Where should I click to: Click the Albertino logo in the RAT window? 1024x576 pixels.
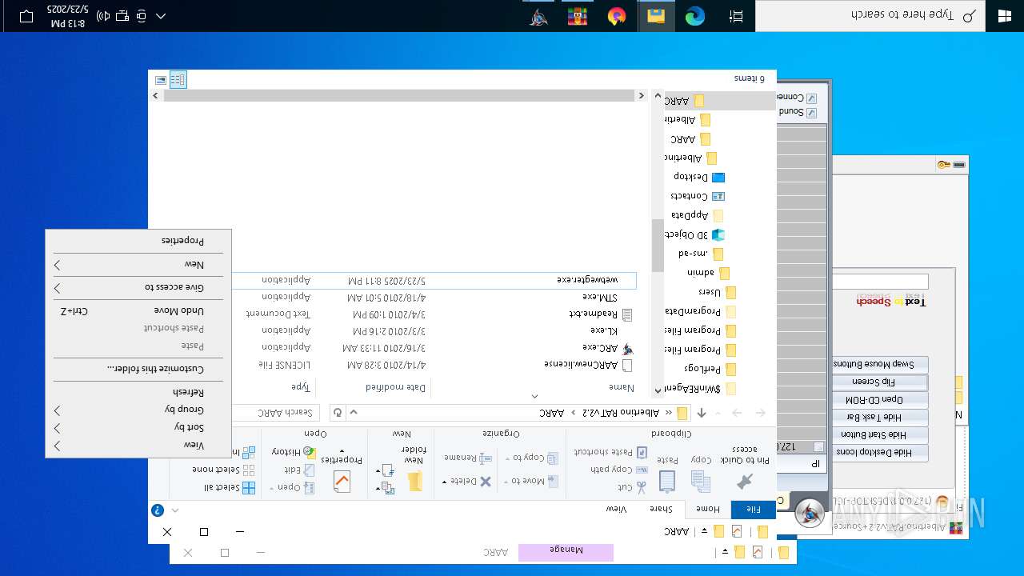pyautogui.click(x=810, y=514)
